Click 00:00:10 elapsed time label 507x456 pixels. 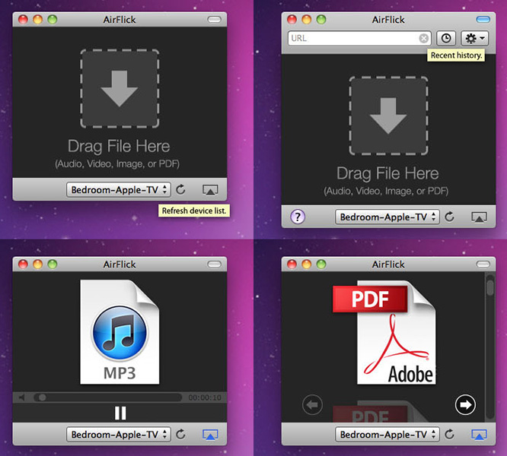[x=205, y=397]
